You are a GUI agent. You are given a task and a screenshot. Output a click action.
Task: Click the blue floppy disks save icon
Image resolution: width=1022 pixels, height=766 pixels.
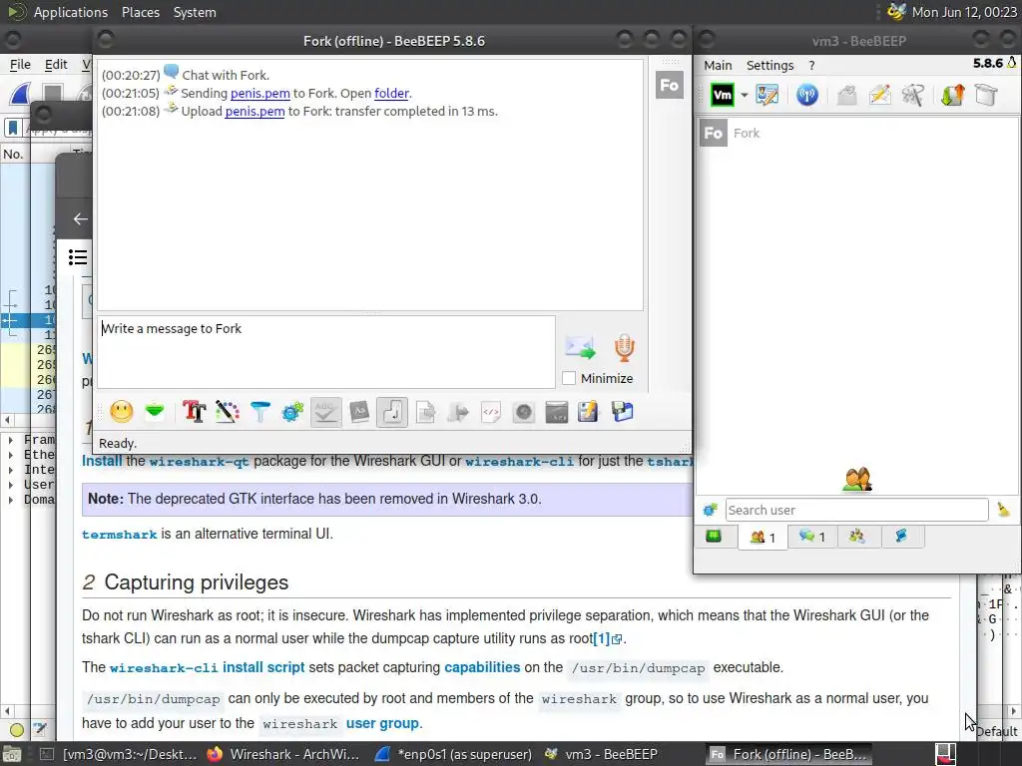tap(622, 412)
